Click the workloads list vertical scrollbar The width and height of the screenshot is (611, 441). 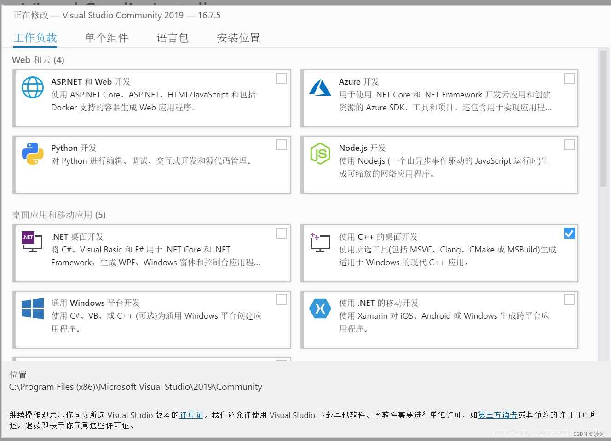(603, 120)
